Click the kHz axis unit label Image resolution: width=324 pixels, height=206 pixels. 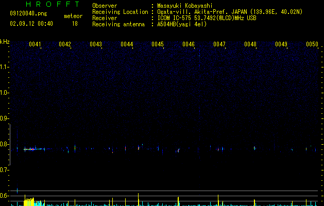click(x=5, y=42)
